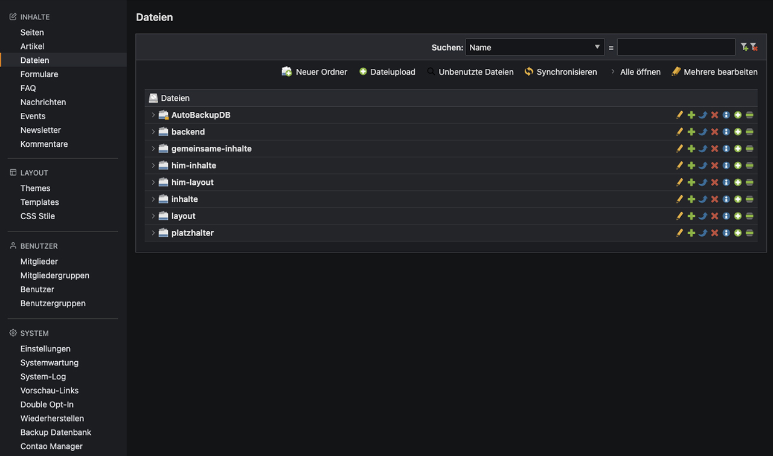Click the drag handle icon for layout folder

point(749,216)
